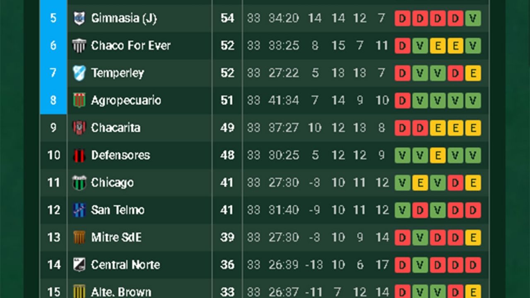This screenshot has height=298, width=530.
Task: Click Chicago's red D result badge
Action: pyautogui.click(x=455, y=183)
